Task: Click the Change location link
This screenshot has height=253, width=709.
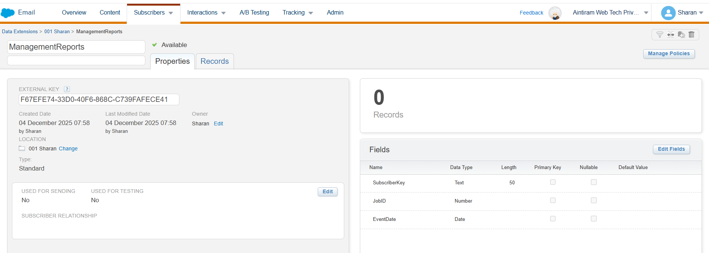Action: (x=68, y=149)
